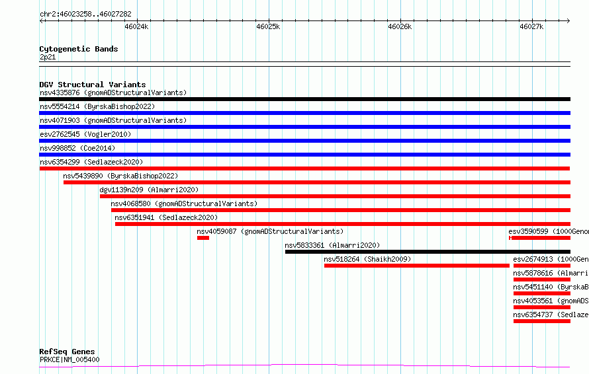This screenshot has width=589, height=374.
Task: Click the RefSeq Genes track title
Action: pyautogui.click(x=68, y=352)
